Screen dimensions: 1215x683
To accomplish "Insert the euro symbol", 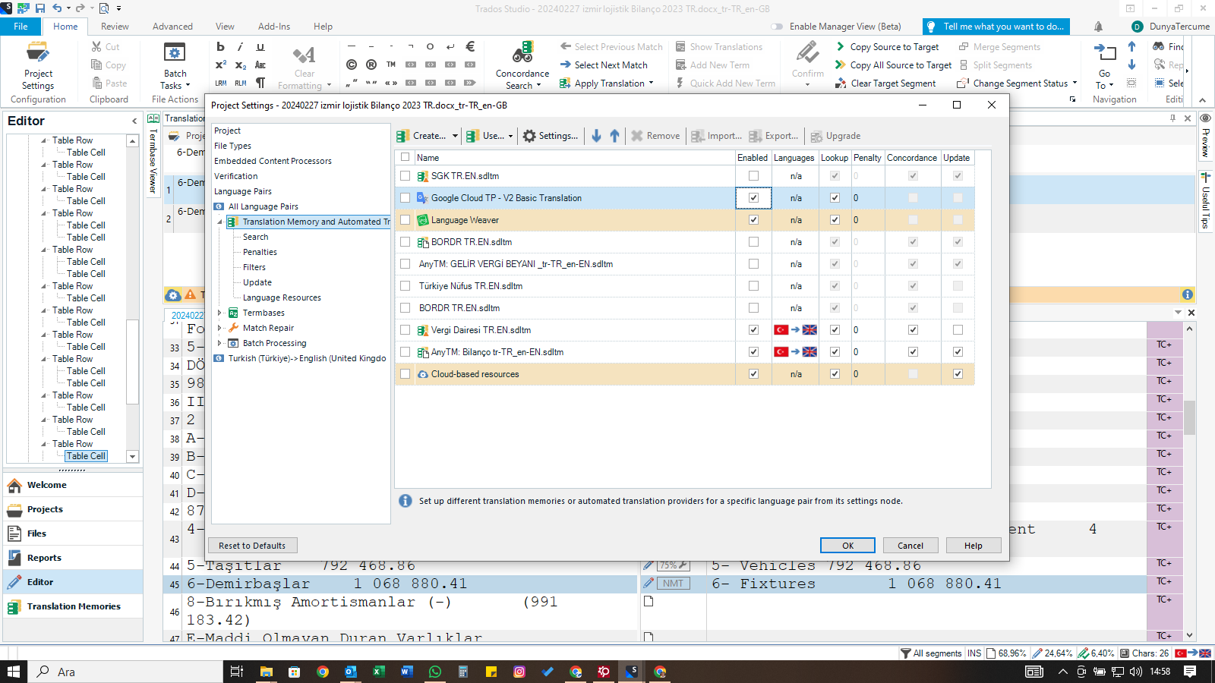I will (470, 46).
